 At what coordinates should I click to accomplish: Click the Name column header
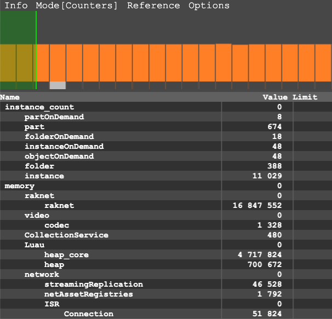[10, 97]
